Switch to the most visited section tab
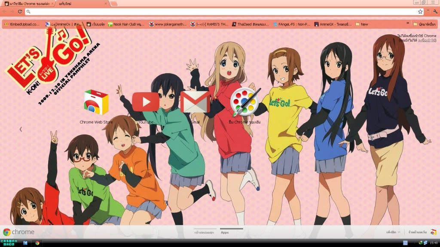Viewport: 440px width, 247px height. (205, 232)
